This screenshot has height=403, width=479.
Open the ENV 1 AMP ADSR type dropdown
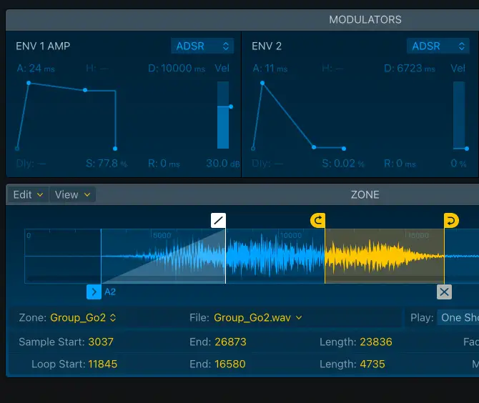202,46
